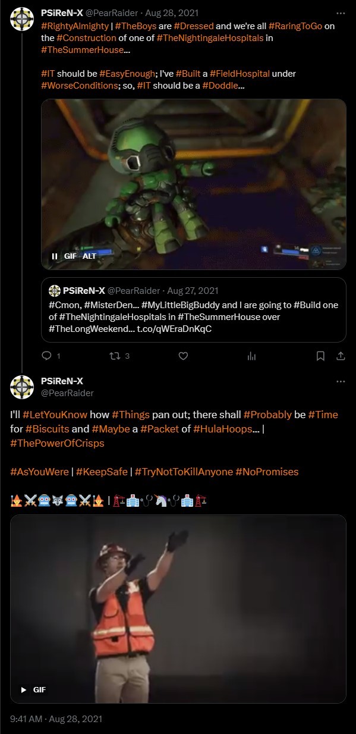This screenshot has width=356, height=734.
Task: Open the PSiReN-X avatar on the second tweet
Action: (x=22, y=387)
